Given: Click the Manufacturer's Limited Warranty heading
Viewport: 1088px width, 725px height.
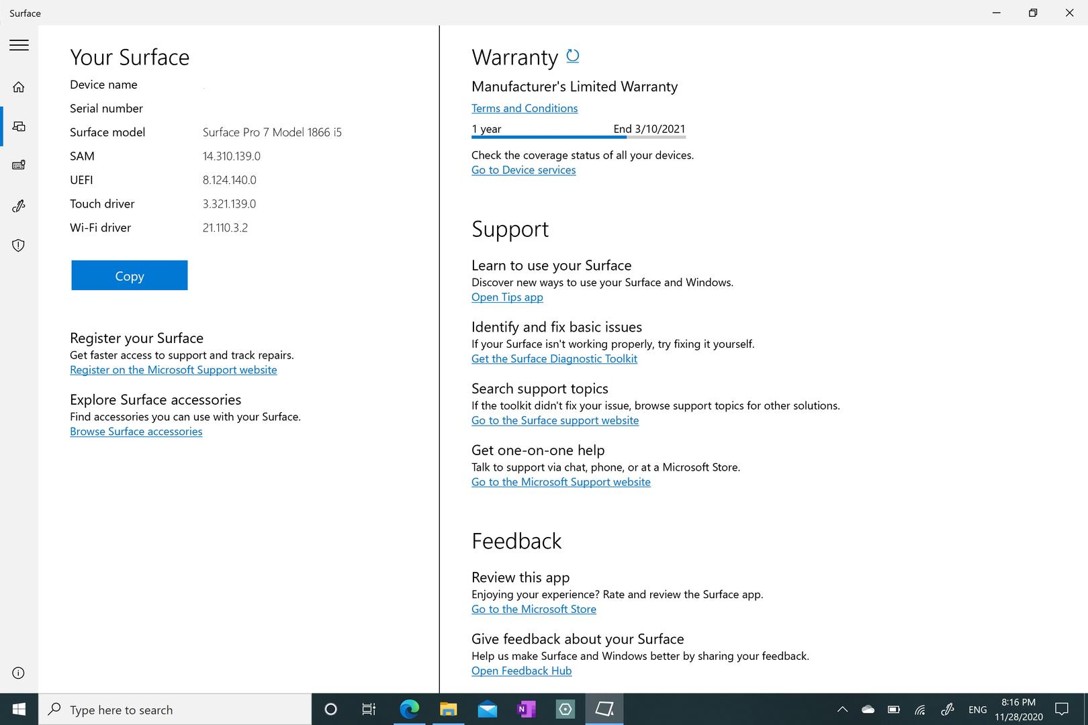Looking at the screenshot, I should click(575, 87).
